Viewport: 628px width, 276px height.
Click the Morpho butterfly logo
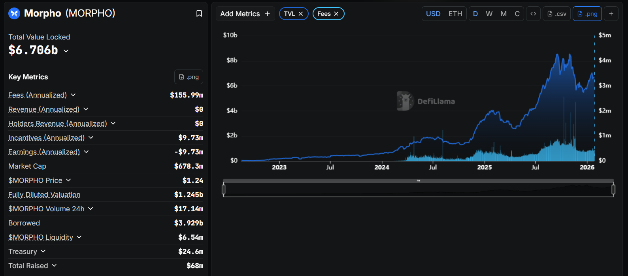click(x=14, y=13)
